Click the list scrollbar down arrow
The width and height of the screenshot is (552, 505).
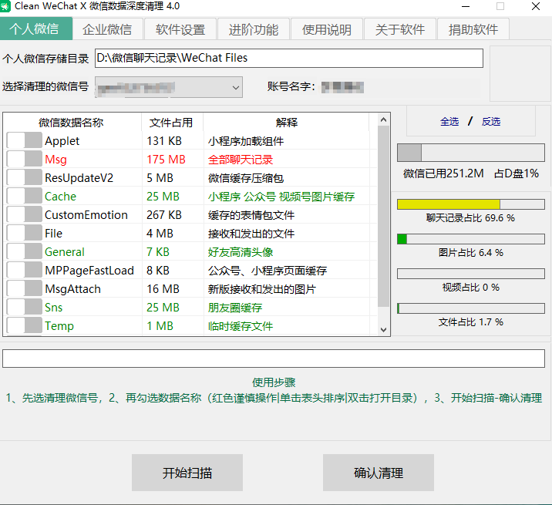pyautogui.click(x=383, y=330)
